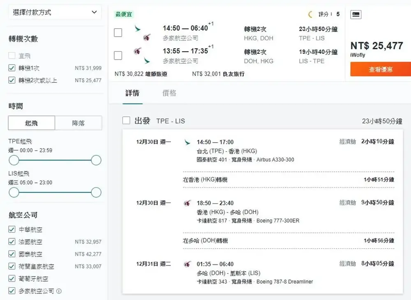
Task: Open the NT$ 32,001 良友旅行 offer
Action: coord(218,74)
